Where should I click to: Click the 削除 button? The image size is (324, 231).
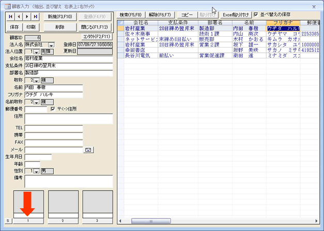pos(60,27)
